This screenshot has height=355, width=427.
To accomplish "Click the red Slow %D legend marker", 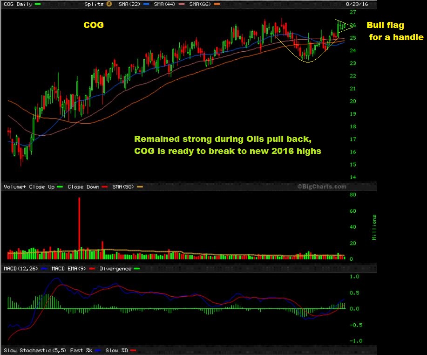I will pos(133,350).
